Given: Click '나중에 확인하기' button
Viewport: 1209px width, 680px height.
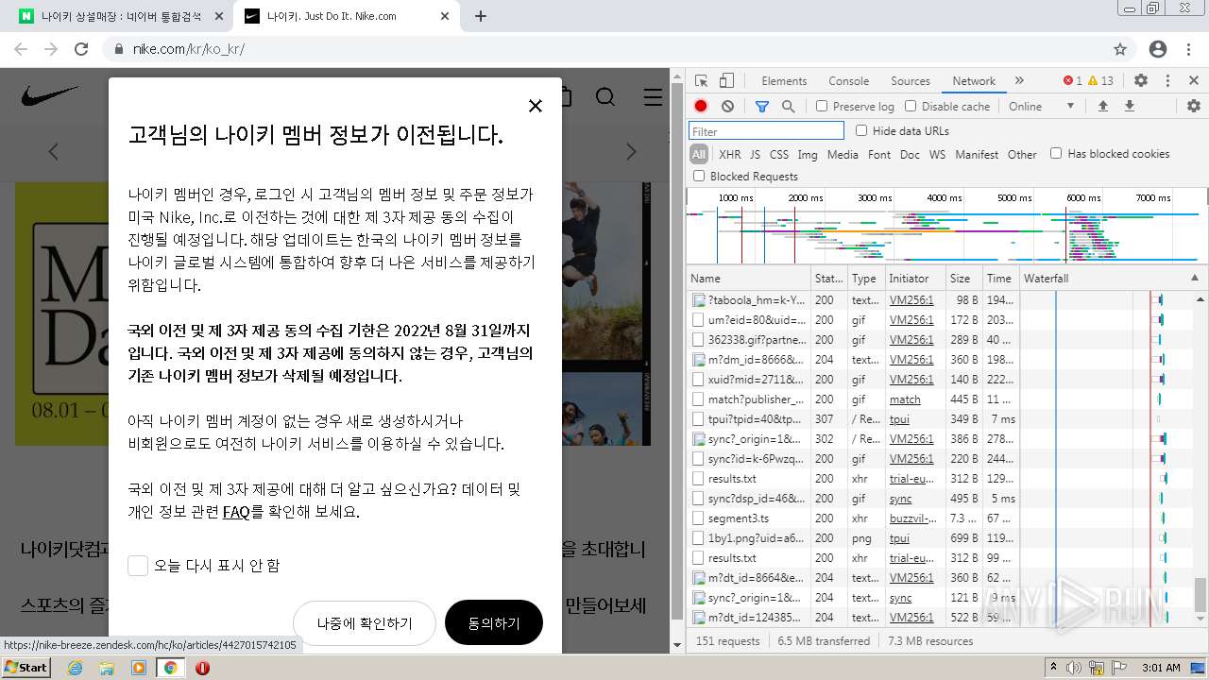Looking at the screenshot, I should click(x=365, y=622).
